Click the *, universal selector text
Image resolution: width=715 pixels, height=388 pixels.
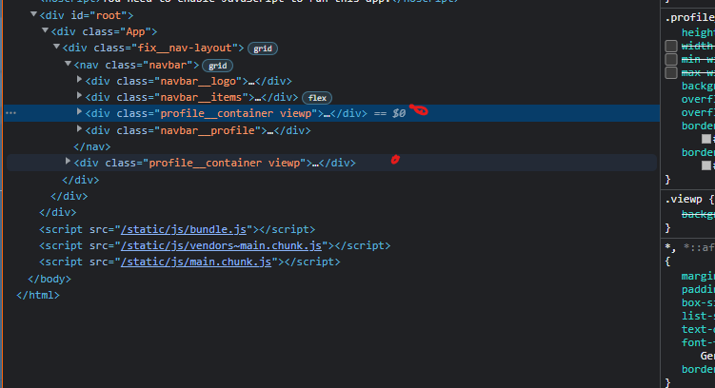670,248
